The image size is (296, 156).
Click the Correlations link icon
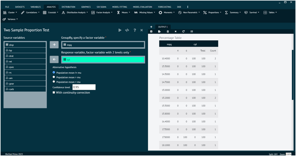23,12
